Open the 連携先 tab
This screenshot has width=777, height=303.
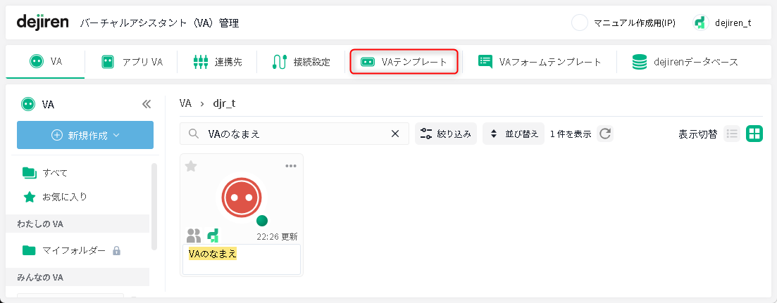pos(217,62)
